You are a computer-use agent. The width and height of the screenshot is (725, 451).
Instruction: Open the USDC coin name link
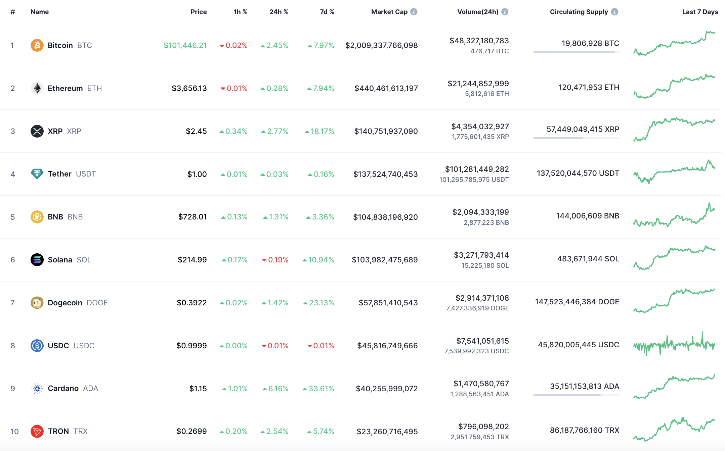pos(58,346)
